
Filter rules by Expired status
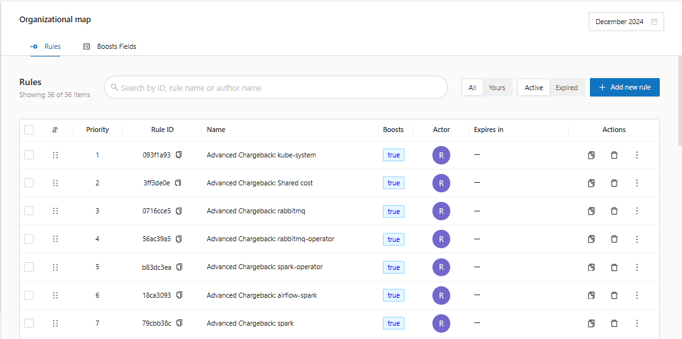click(566, 88)
